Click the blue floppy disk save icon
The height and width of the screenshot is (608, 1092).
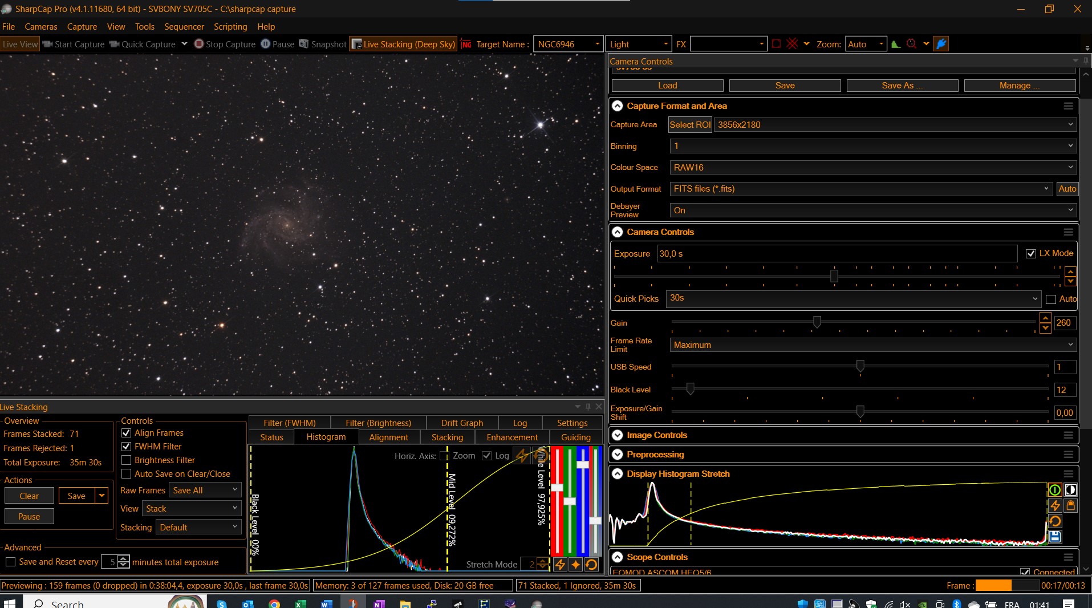(1055, 536)
